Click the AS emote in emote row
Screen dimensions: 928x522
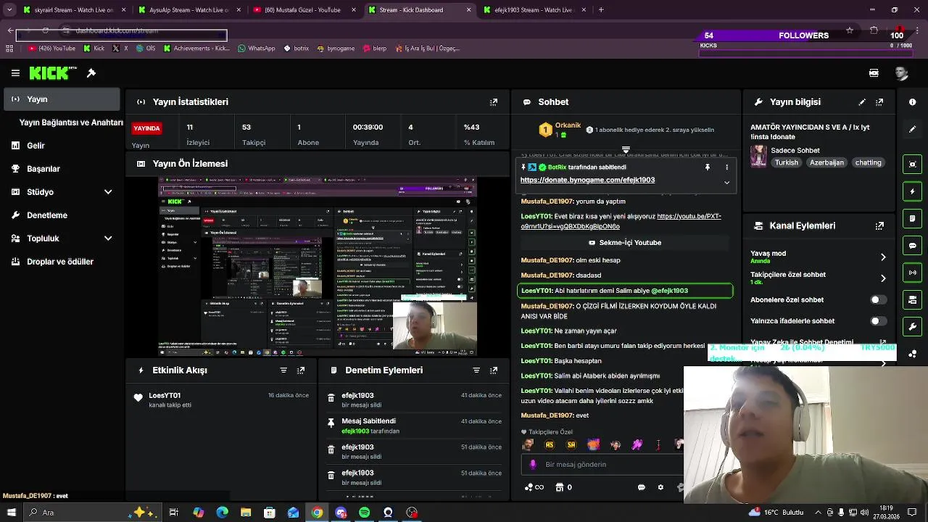point(550,445)
